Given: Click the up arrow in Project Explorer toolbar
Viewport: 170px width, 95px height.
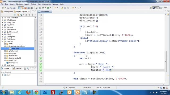Looking at the screenshot, I should click(x=29, y=15).
